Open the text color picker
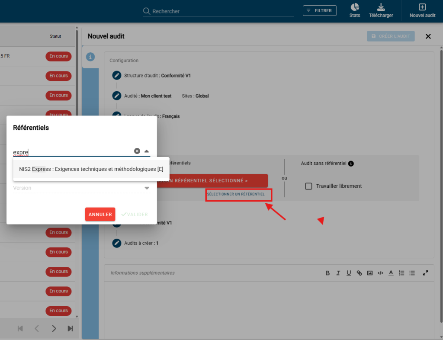 pyautogui.click(x=391, y=273)
